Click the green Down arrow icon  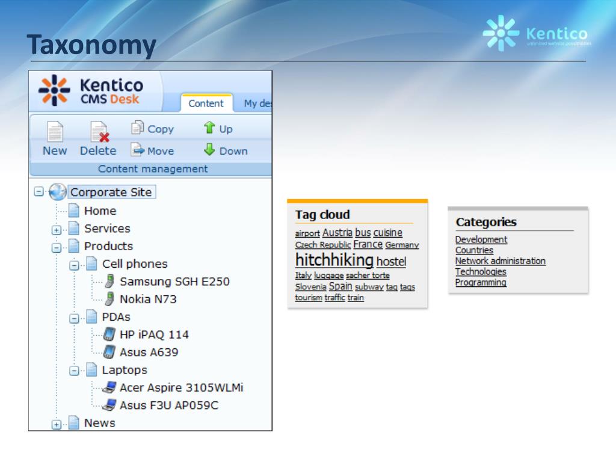[x=209, y=149]
